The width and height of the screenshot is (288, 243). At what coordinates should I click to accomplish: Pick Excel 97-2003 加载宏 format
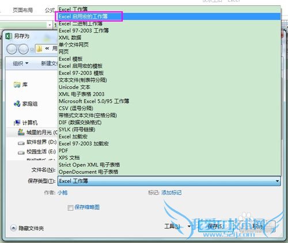(x=169, y=144)
